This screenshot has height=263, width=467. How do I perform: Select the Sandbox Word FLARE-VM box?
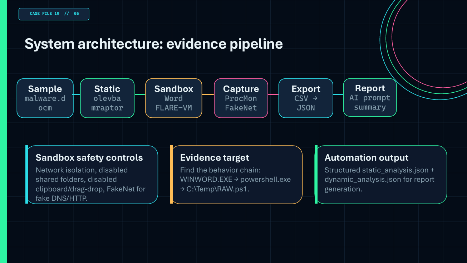(x=174, y=98)
